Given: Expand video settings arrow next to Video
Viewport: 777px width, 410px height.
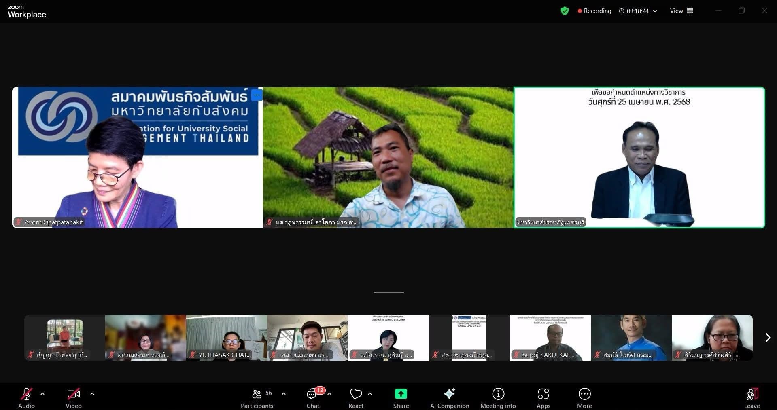Looking at the screenshot, I should (92, 393).
